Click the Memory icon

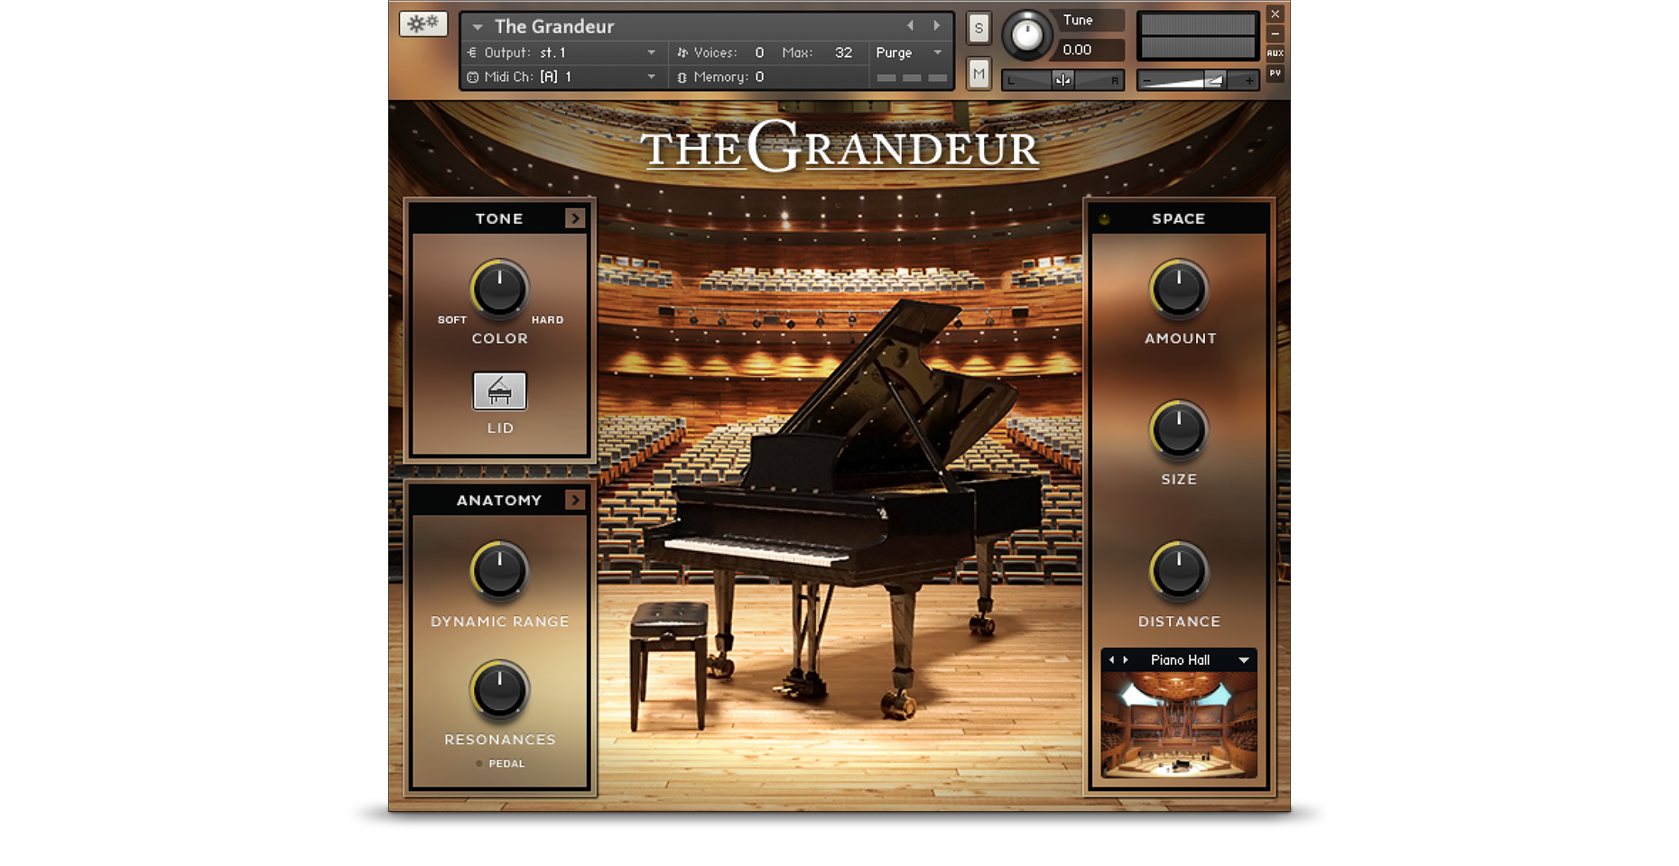point(682,77)
